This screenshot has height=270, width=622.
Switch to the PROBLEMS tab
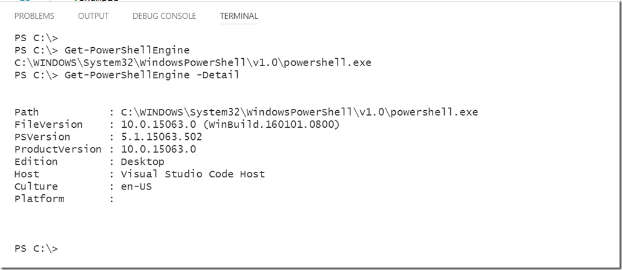[34, 16]
